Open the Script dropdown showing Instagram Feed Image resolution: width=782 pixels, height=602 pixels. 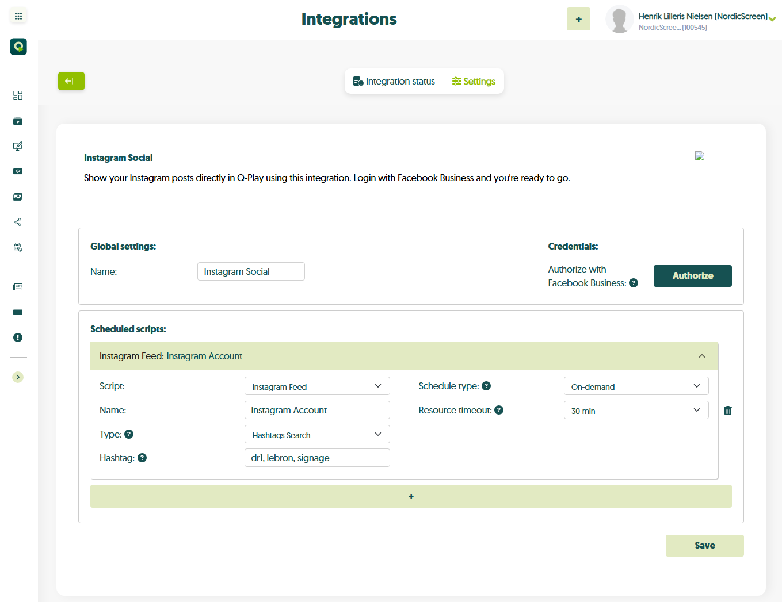317,386
